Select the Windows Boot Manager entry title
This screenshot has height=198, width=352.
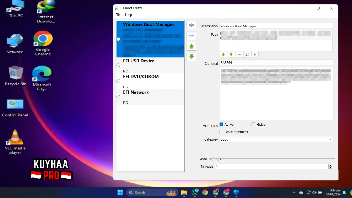[148, 24]
